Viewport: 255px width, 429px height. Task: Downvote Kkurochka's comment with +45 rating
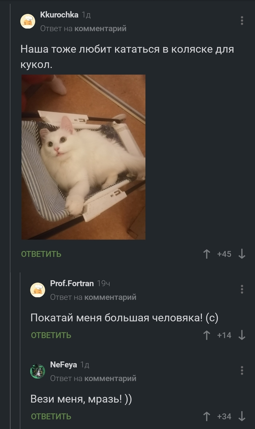(x=242, y=254)
